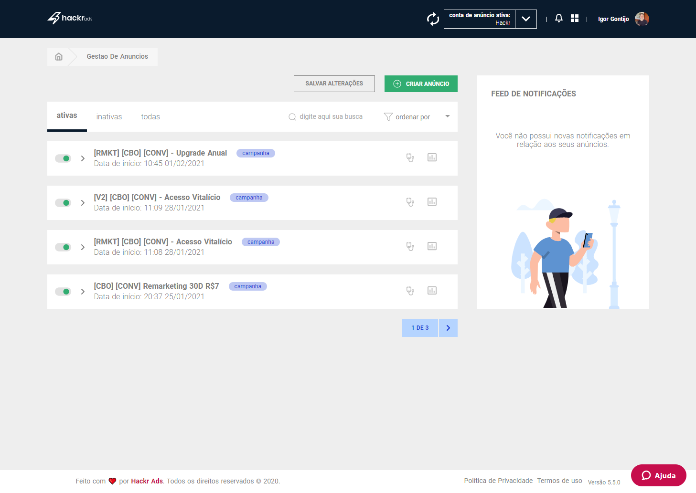The height and width of the screenshot is (493, 696).
Task: Click the home breadcrumb icon
Action: pyautogui.click(x=59, y=57)
